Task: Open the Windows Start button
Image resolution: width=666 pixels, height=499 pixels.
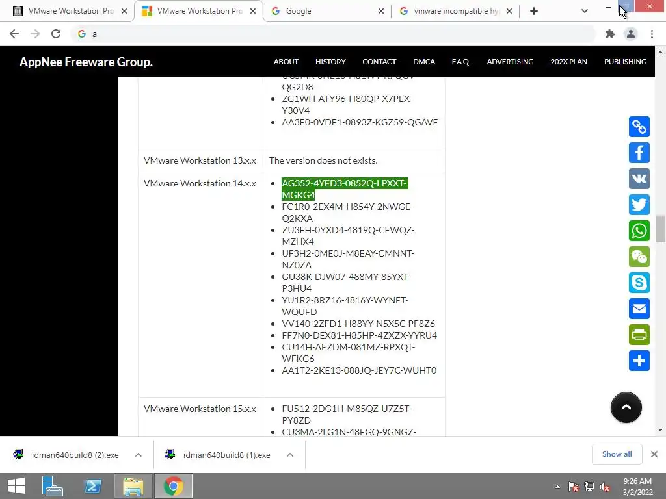Action: click(16, 486)
